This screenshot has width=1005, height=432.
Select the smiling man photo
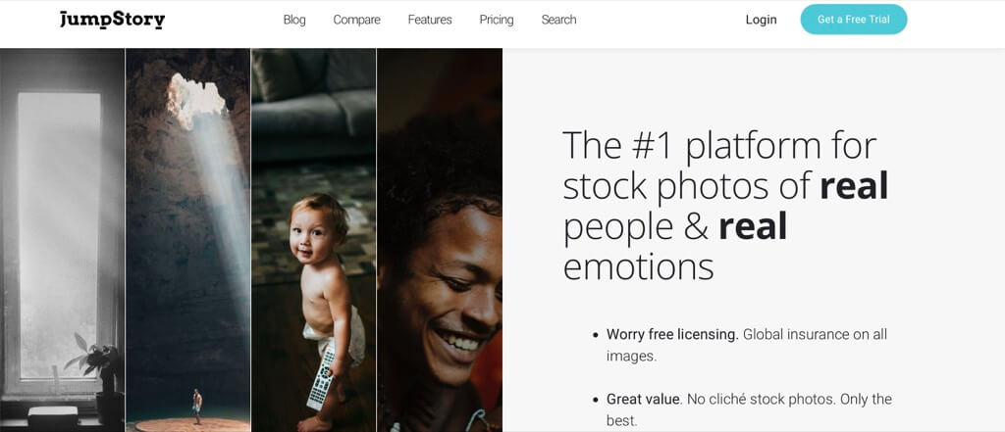(x=440, y=240)
